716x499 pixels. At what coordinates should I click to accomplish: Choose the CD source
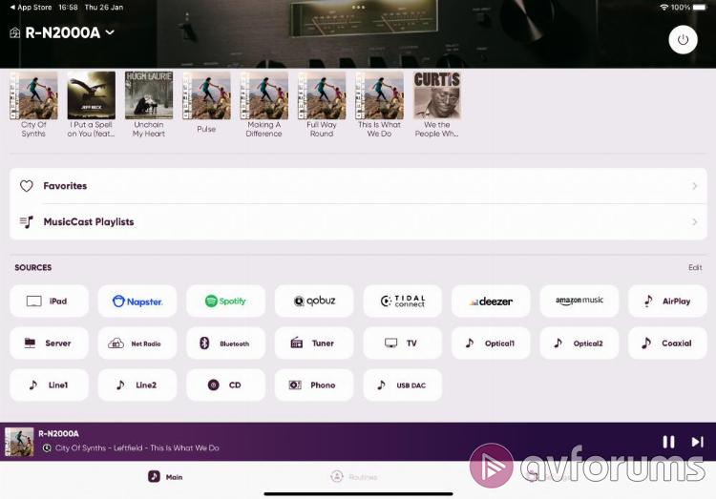click(225, 385)
